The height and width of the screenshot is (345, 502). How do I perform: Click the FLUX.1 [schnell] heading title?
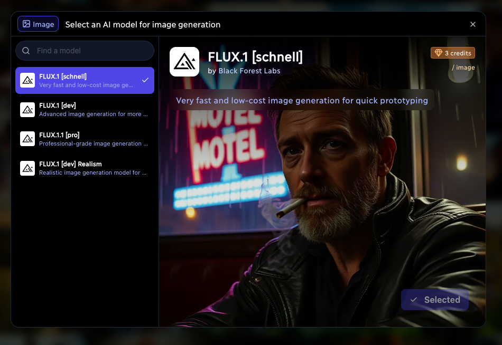pyautogui.click(x=255, y=57)
